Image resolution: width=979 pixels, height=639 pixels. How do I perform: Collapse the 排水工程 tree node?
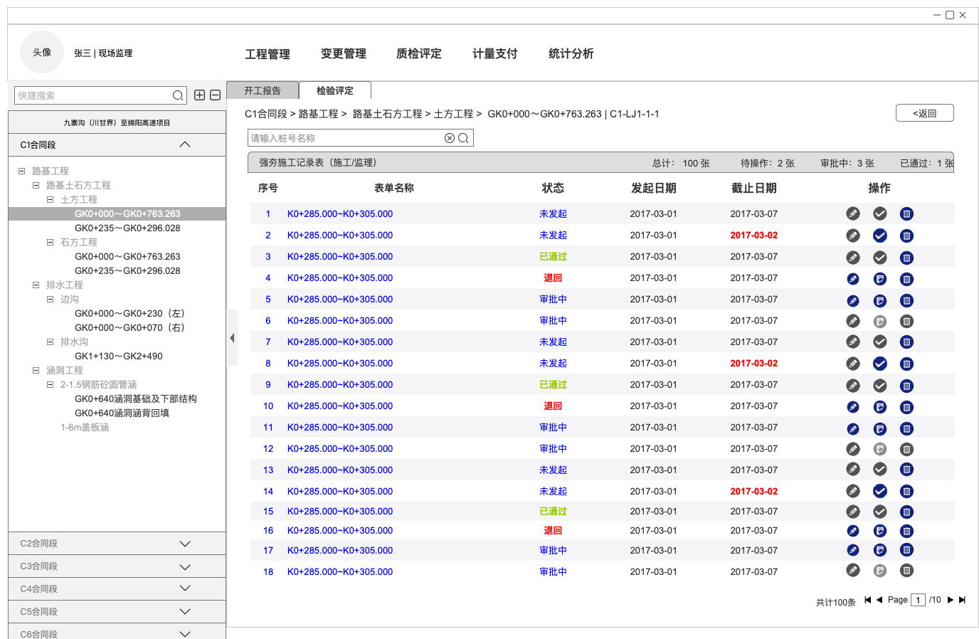pos(36,285)
